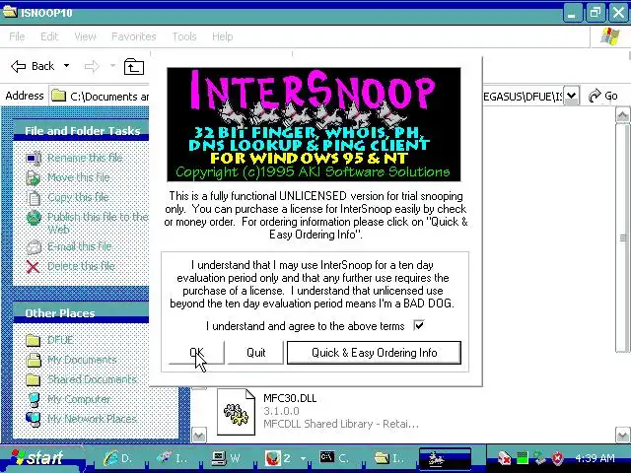This screenshot has width=631, height=473.
Task: Click the red shield tray icon
Action: point(557,458)
